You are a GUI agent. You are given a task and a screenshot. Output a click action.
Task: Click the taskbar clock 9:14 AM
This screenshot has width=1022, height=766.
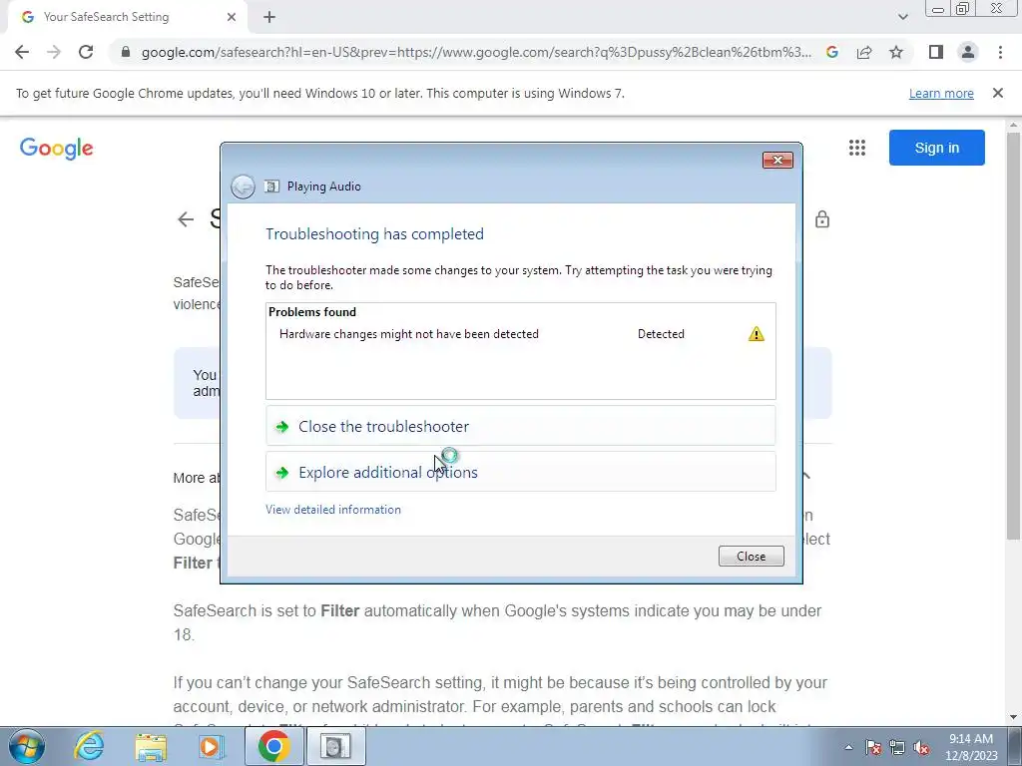pyautogui.click(x=970, y=747)
